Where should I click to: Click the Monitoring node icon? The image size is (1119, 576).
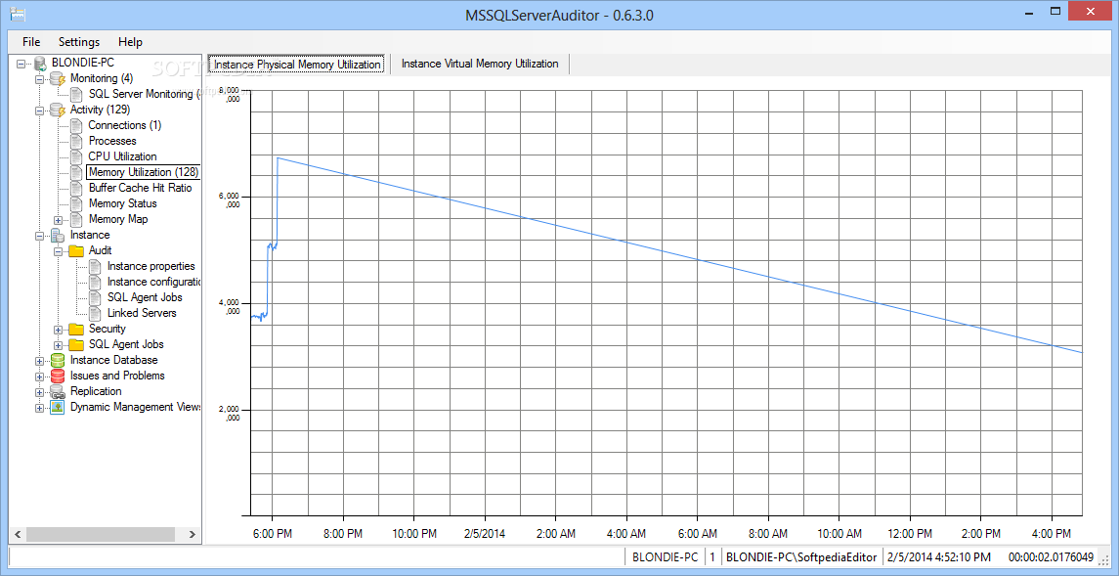58,78
